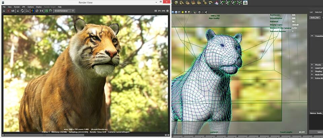Screen dimensions: 323x138
Task: Click the Notes text area below attributes
Action: [x=316, y=122]
